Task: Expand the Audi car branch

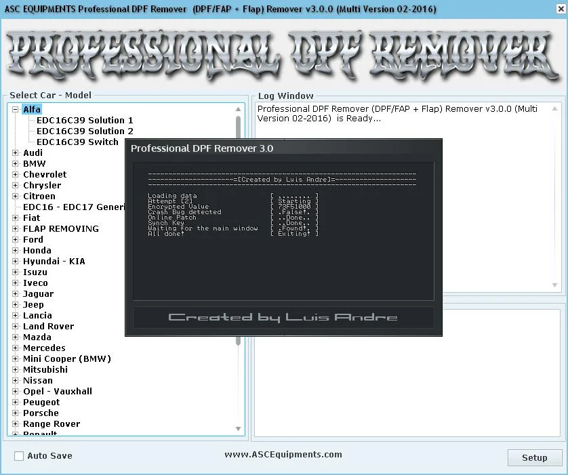Action: pyautogui.click(x=16, y=152)
